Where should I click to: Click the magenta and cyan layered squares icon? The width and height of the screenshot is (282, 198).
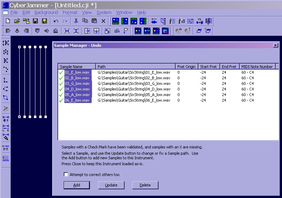(165, 31)
